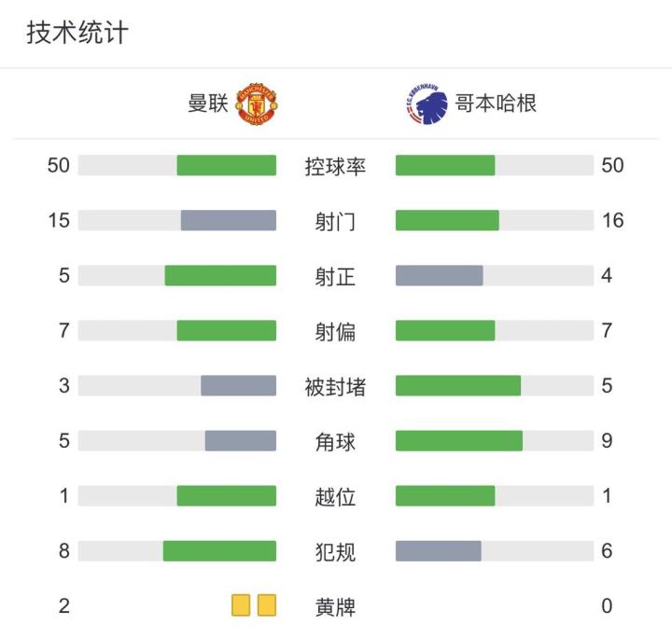
Task: Click the Manchester United crest icon
Action: coord(256,104)
